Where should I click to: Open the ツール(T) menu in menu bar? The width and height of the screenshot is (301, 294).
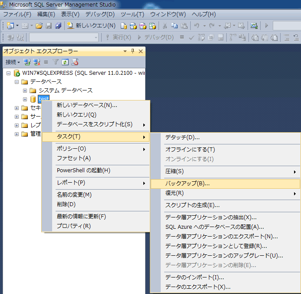tap(132, 14)
